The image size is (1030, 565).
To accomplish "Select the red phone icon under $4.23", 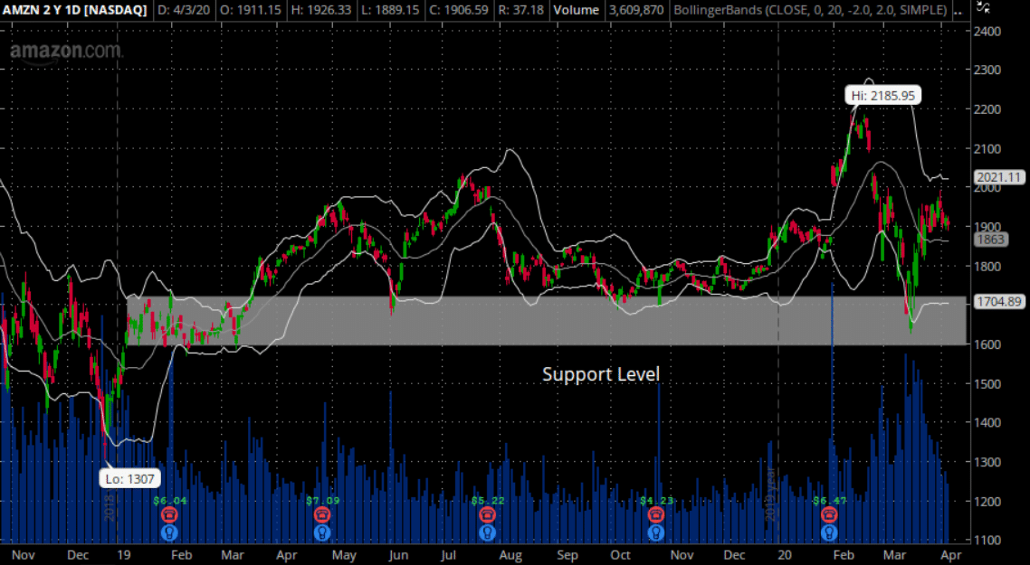I will tap(655, 514).
